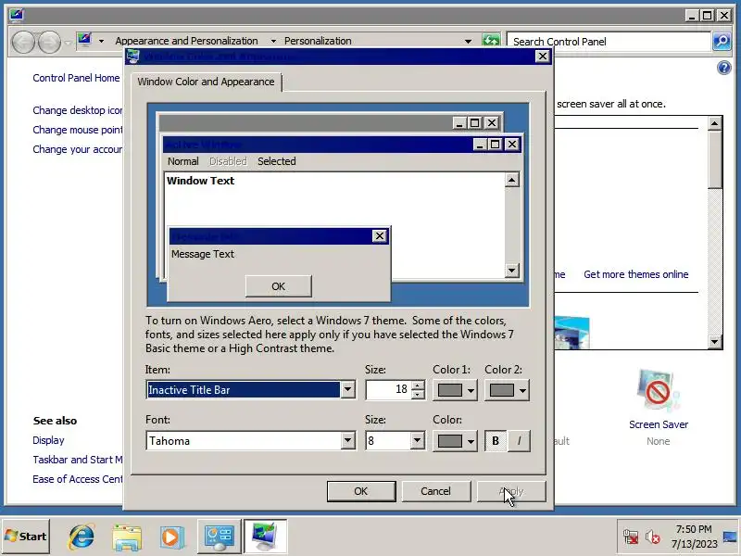
Task: Open Change mouse pointers link
Action: (x=78, y=130)
